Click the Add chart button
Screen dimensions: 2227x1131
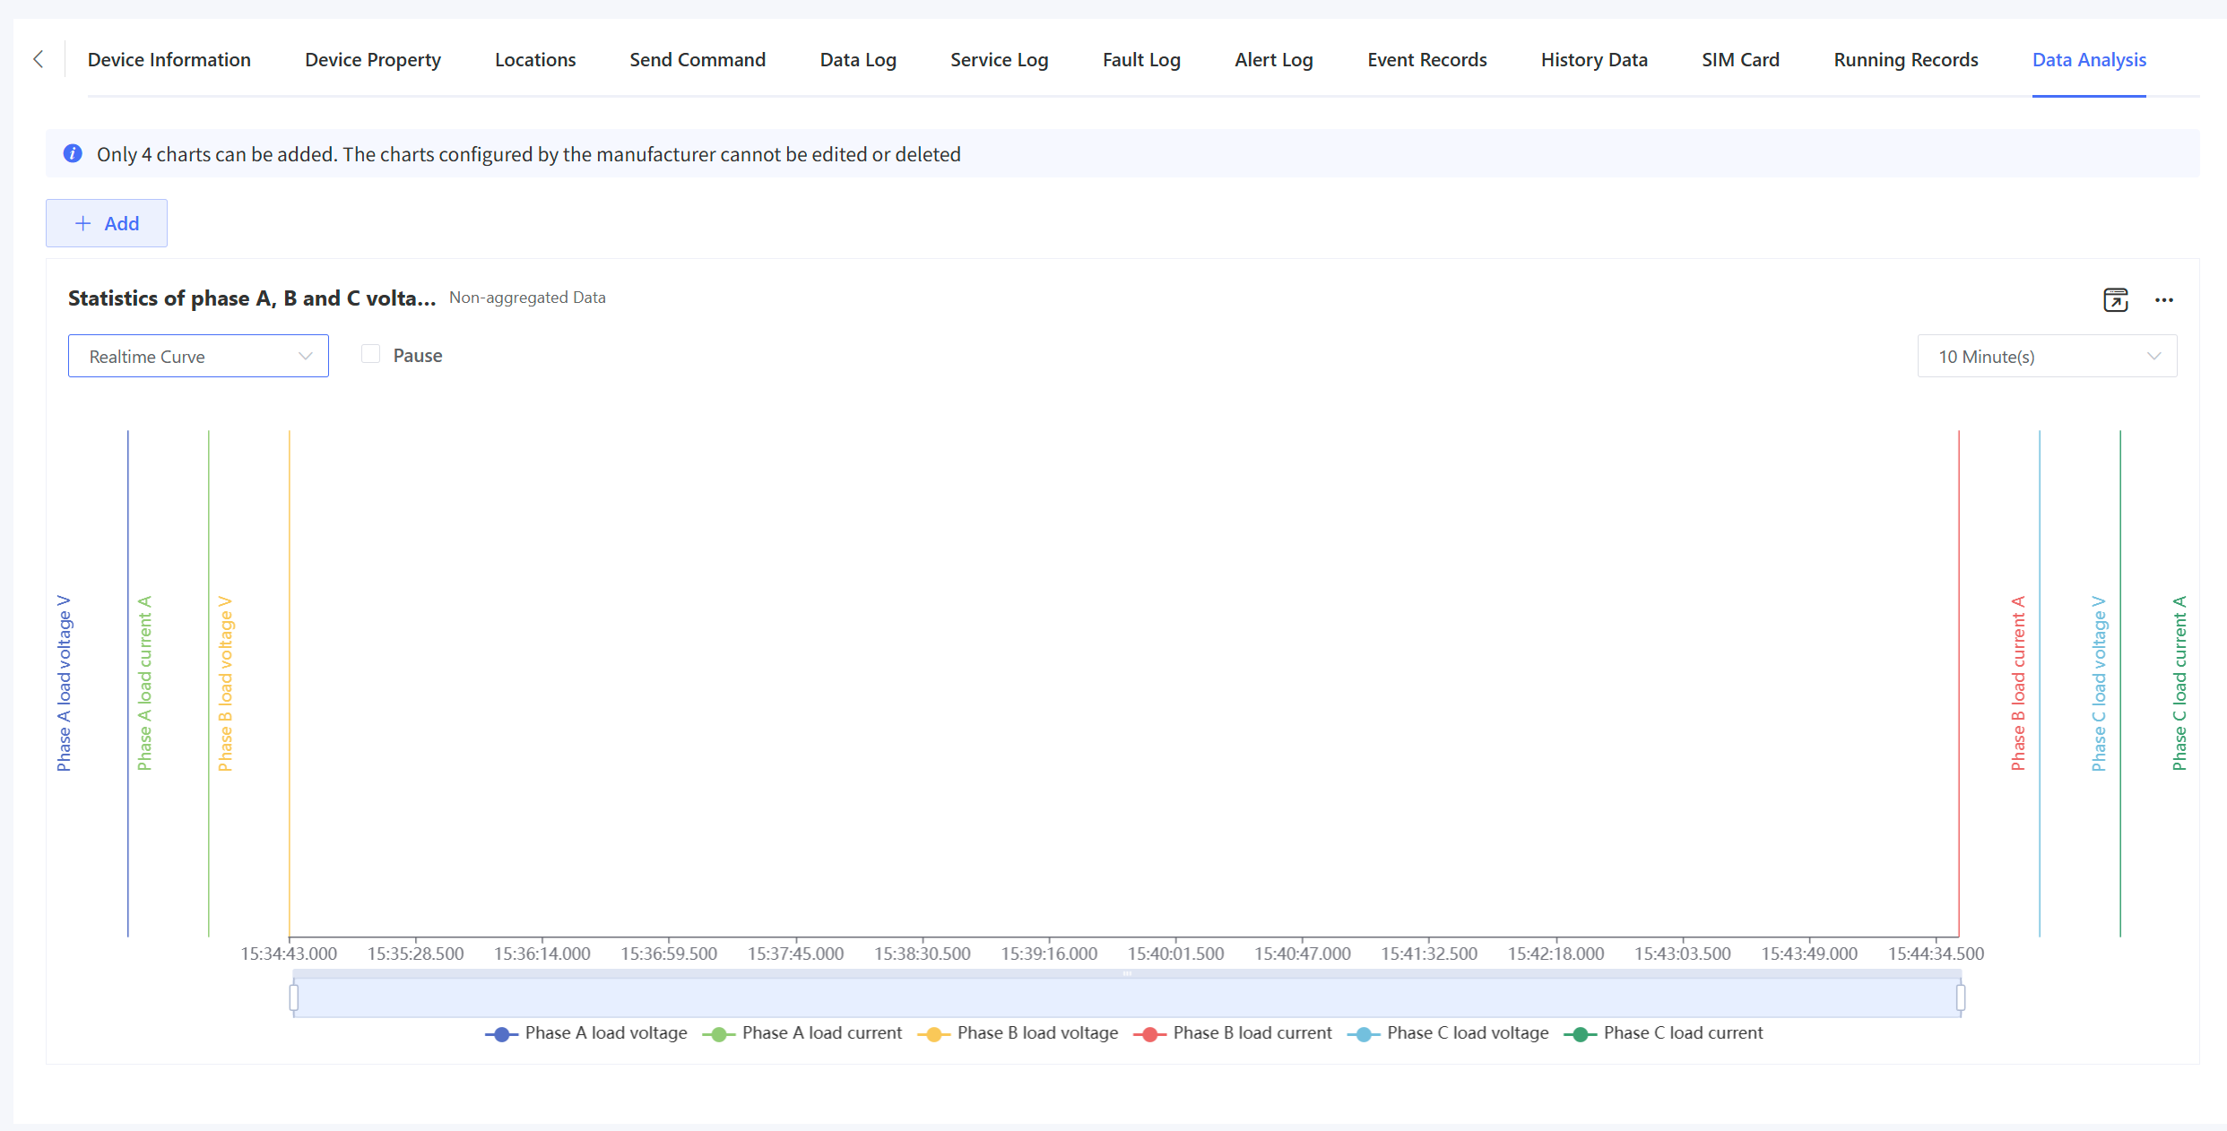click(107, 224)
